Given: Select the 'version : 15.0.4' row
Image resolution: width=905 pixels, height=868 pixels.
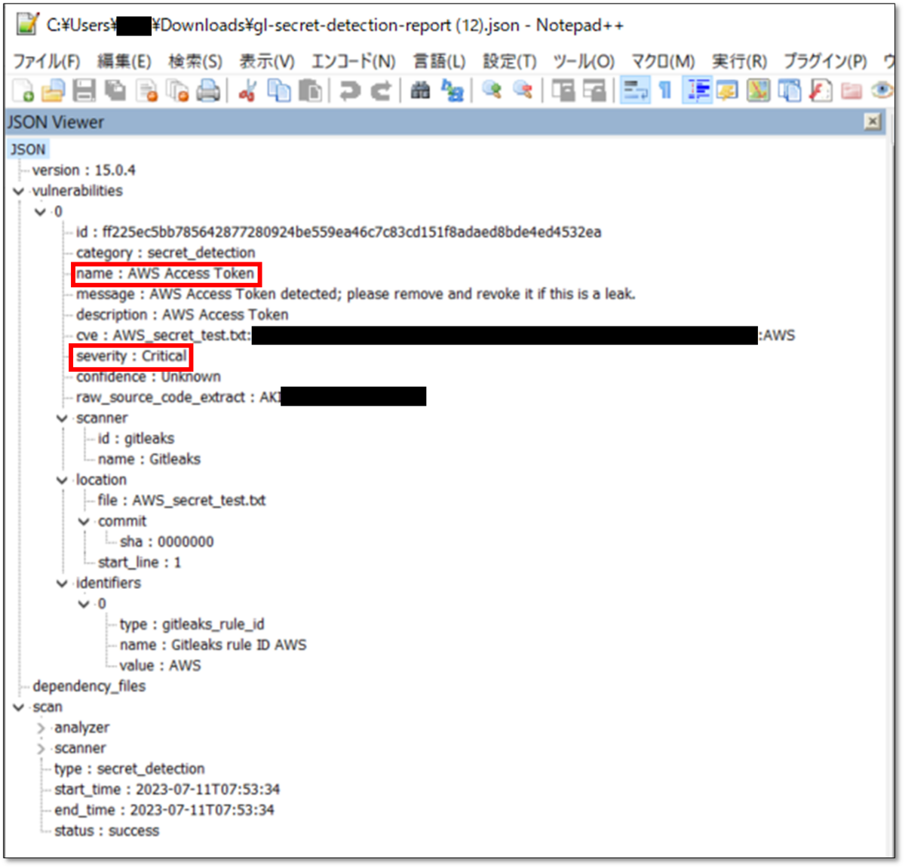Looking at the screenshot, I should coord(84,170).
